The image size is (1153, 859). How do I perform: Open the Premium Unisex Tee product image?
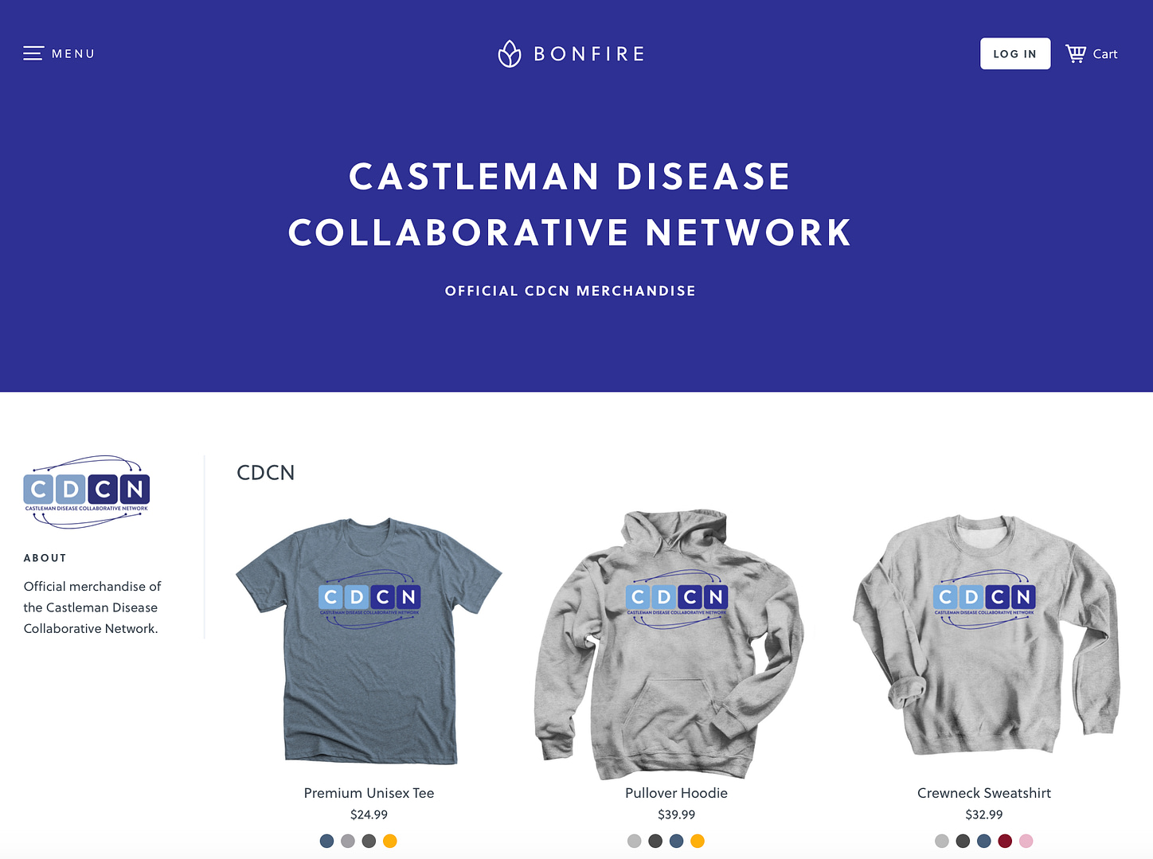pos(369,642)
